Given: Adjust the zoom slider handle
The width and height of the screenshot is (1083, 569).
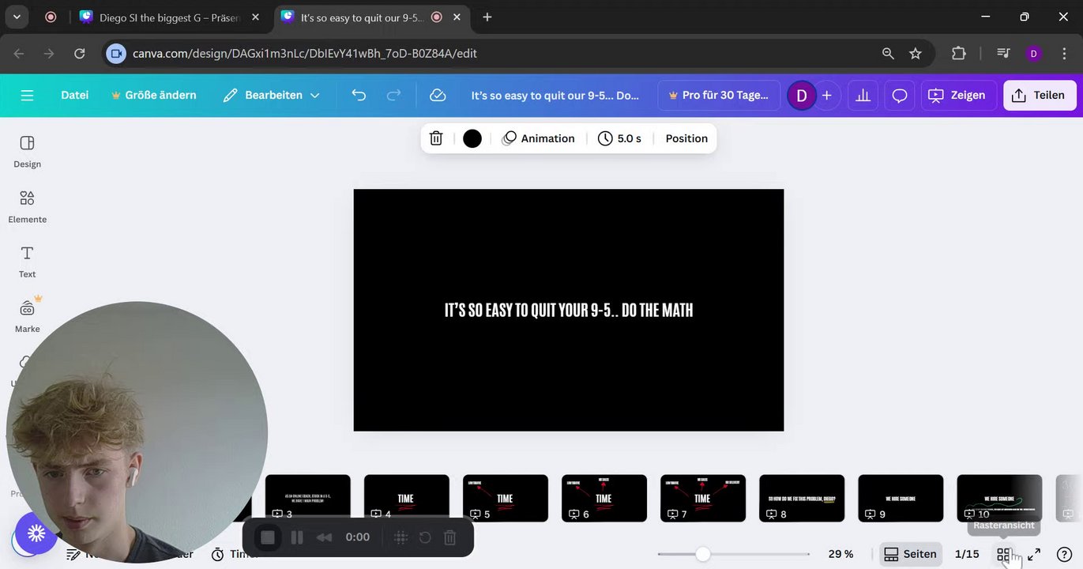Looking at the screenshot, I should point(702,554).
